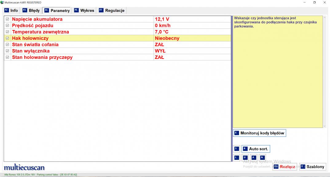The width and height of the screenshot is (330, 177).
Task: Select the Temperatura zewnętrzna parameter name
Action: (x=41, y=32)
